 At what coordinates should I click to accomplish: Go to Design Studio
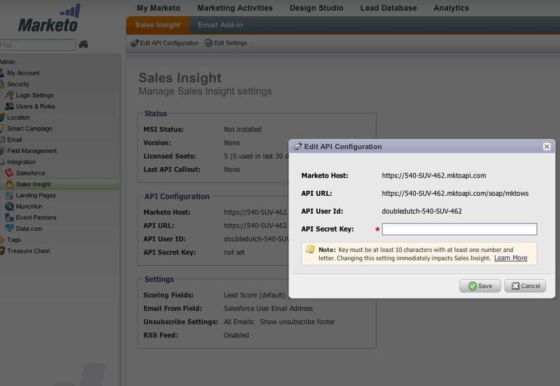click(x=316, y=8)
